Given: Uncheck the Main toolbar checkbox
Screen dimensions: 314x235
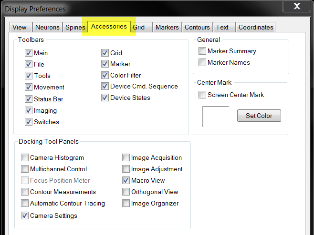Looking at the screenshot, I should point(29,53).
